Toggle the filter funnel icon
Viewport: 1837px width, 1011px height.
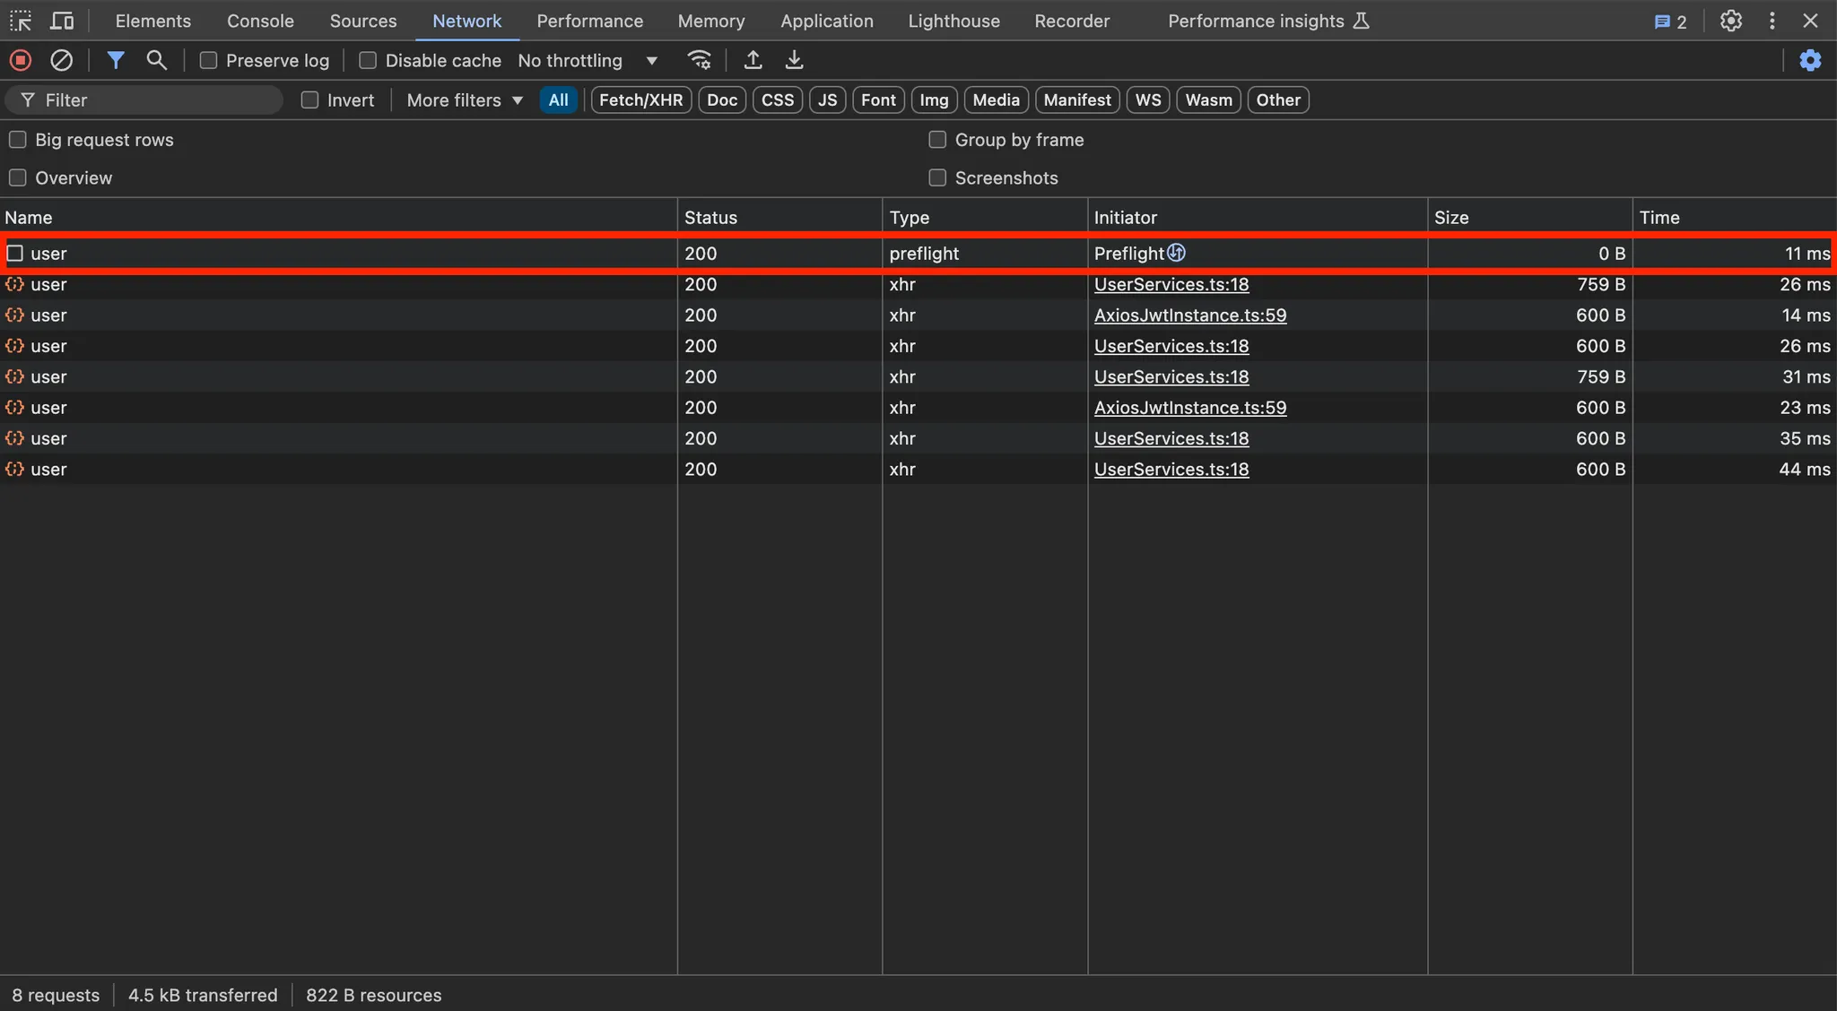click(116, 60)
